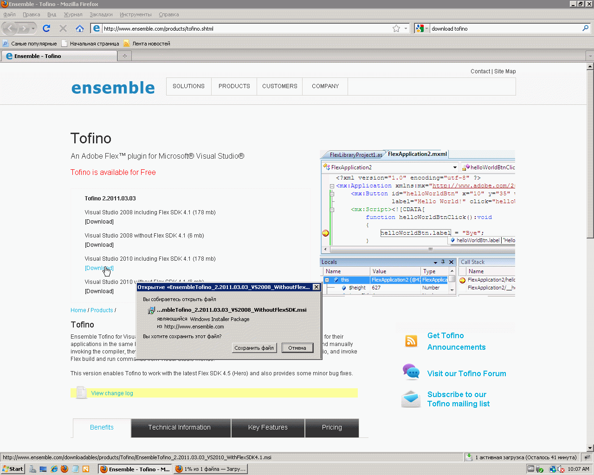
Task: Open the Самые популярные bookmarks folder
Action: tap(30, 44)
